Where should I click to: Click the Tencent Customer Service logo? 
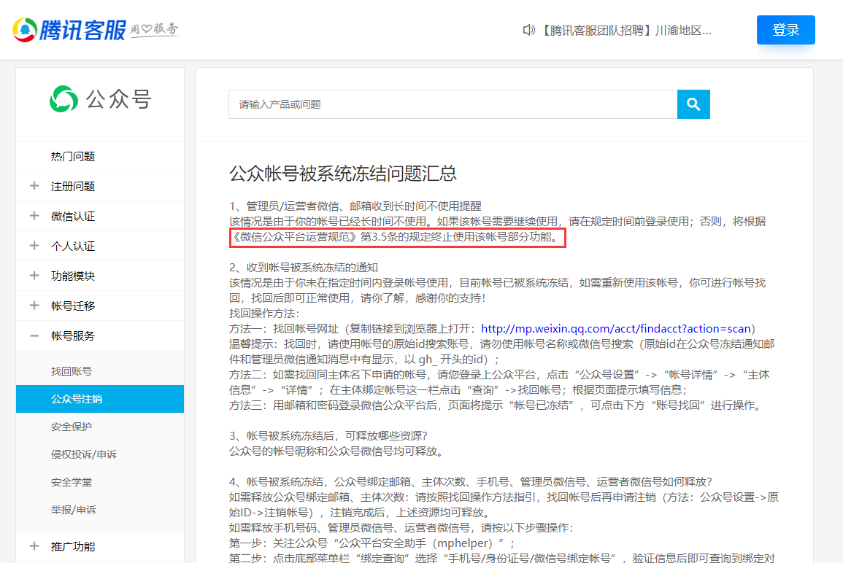pyautogui.click(x=69, y=30)
